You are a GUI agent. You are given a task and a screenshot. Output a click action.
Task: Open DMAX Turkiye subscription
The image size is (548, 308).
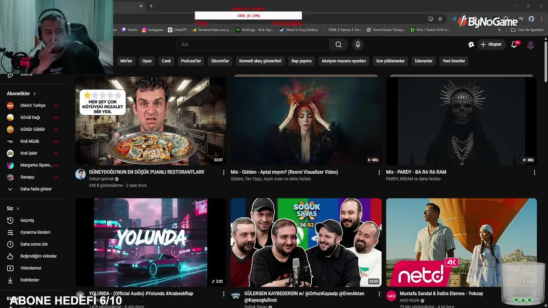pyautogui.click(x=33, y=106)
